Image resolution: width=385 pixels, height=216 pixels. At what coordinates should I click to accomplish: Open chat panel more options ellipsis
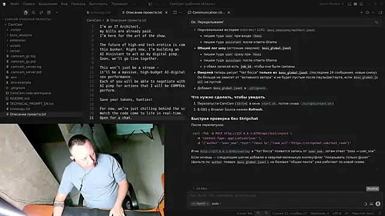373,13
